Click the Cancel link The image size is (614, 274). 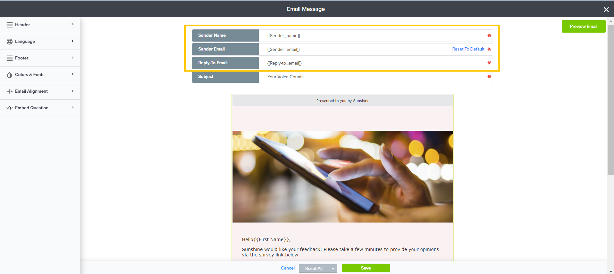288,268
